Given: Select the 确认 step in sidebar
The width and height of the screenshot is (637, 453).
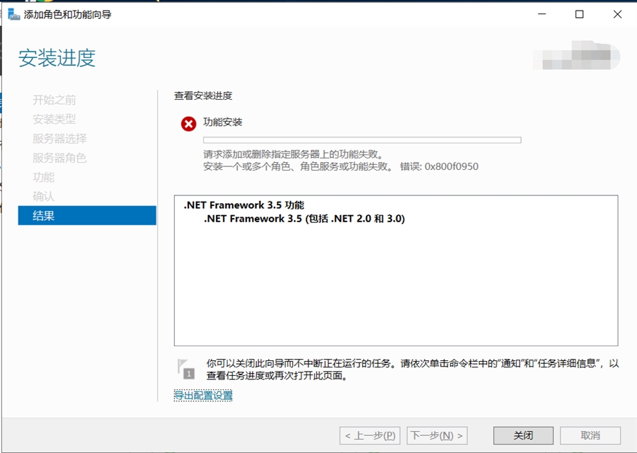Looking at the screenshot, I should pyautogui.click(x=43, y=196).
